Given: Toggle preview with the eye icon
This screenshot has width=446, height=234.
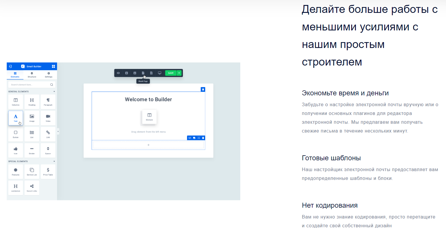Looking at the screenshot, I should (x=118, y=73).
